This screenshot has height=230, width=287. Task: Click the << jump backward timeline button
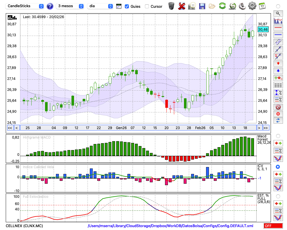click(x=10, y=128)
